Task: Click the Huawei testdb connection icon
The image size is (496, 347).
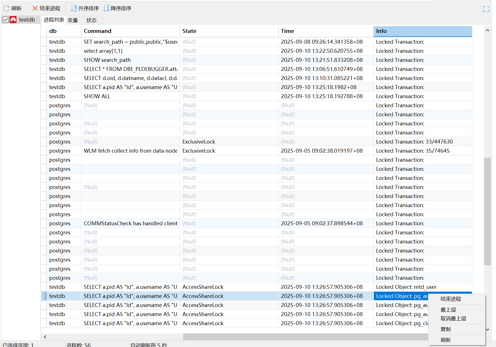Action: (13, 20)
